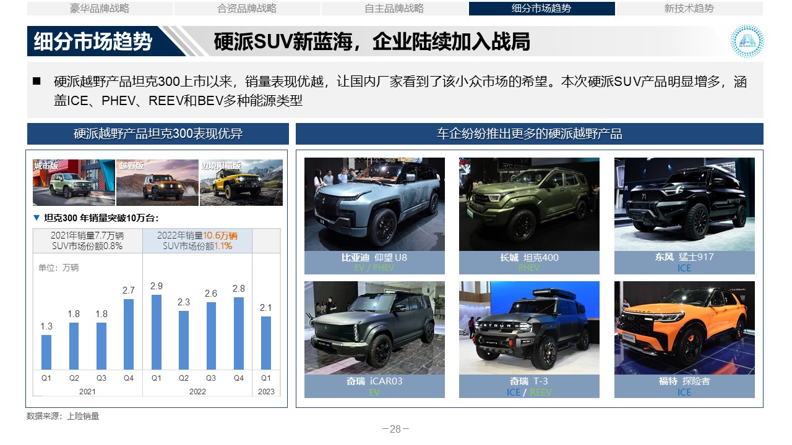792x445 pixels.
Task: Select the 2021年销量7.7万辆 summary cell
Action: tap(87, 240)
